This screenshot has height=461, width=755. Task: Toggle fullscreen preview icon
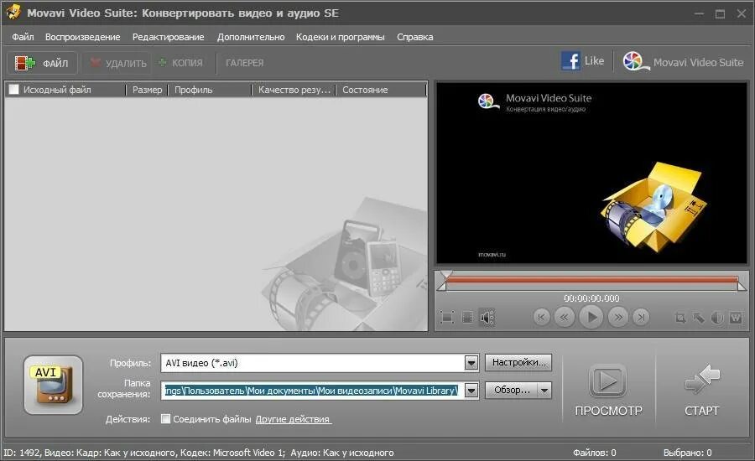(x=447, y=317)
